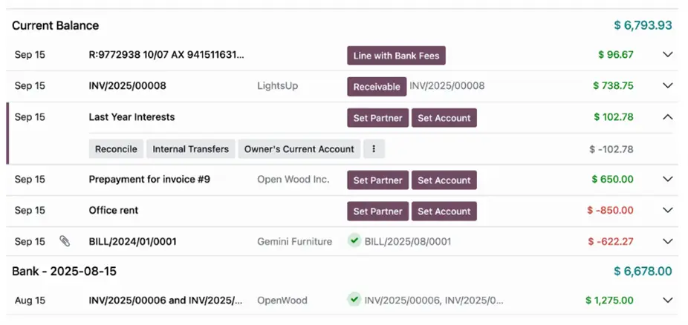Set Account for Prepayment for invoice #9
The height and width of the screenshot is (325, 688).
pyautogui.click(x=444, y=180)
